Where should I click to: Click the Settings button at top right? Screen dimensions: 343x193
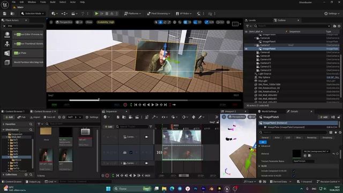coord(332,13)
